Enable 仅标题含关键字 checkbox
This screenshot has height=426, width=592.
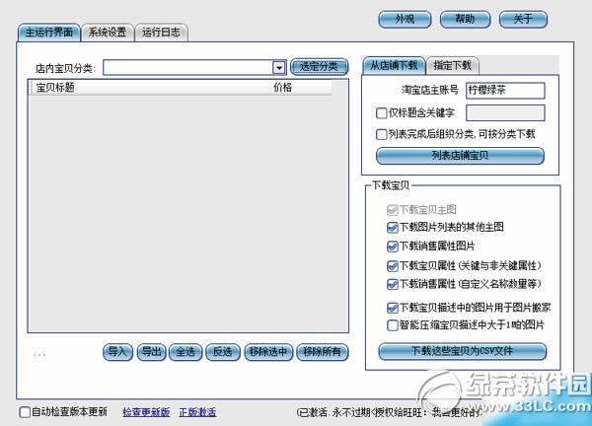381,112
